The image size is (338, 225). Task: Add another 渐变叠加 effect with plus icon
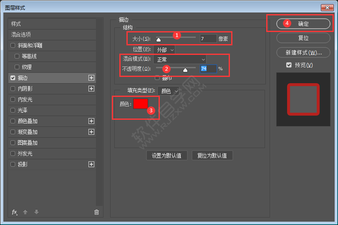coord(91,132)
